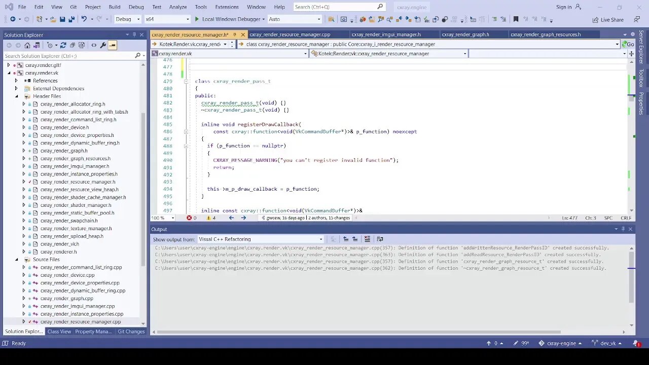Click the next message icon in Output toolbar
Screen dimensions: 649x365
click(355, 239)
